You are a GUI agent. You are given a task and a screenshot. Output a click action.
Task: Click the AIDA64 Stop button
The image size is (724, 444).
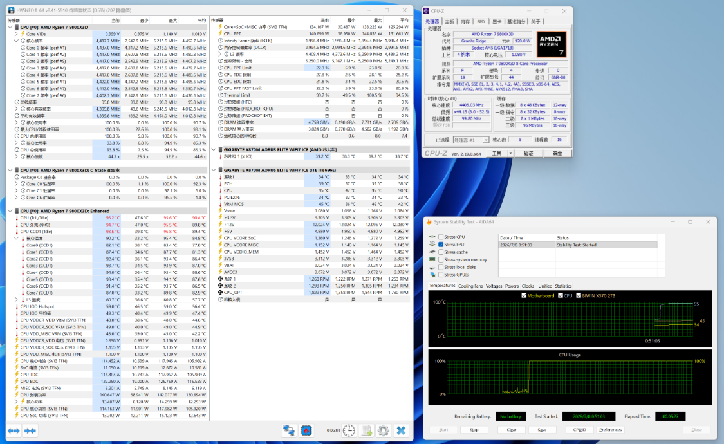(x=474, y=430)
